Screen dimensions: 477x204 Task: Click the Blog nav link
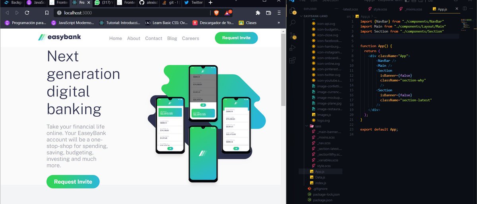tap(172, 38)
